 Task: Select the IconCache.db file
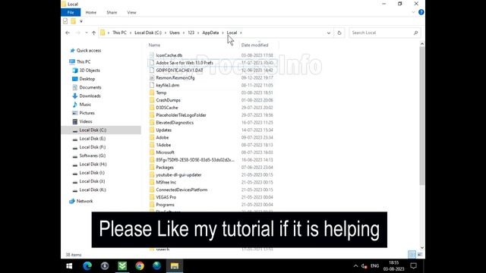(169, 55)
